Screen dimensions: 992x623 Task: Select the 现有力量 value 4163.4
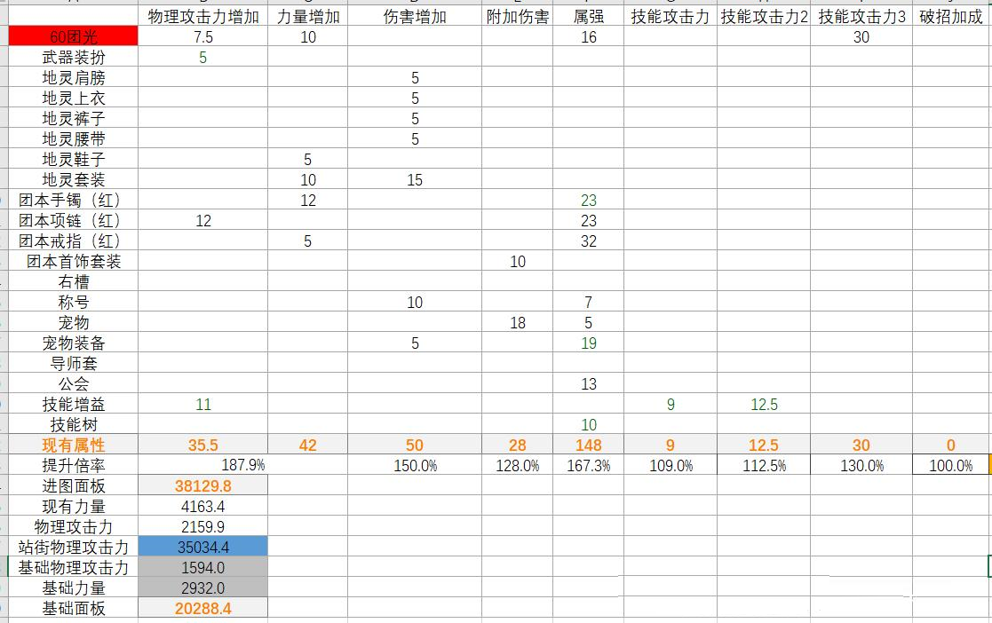coord(203,506)
